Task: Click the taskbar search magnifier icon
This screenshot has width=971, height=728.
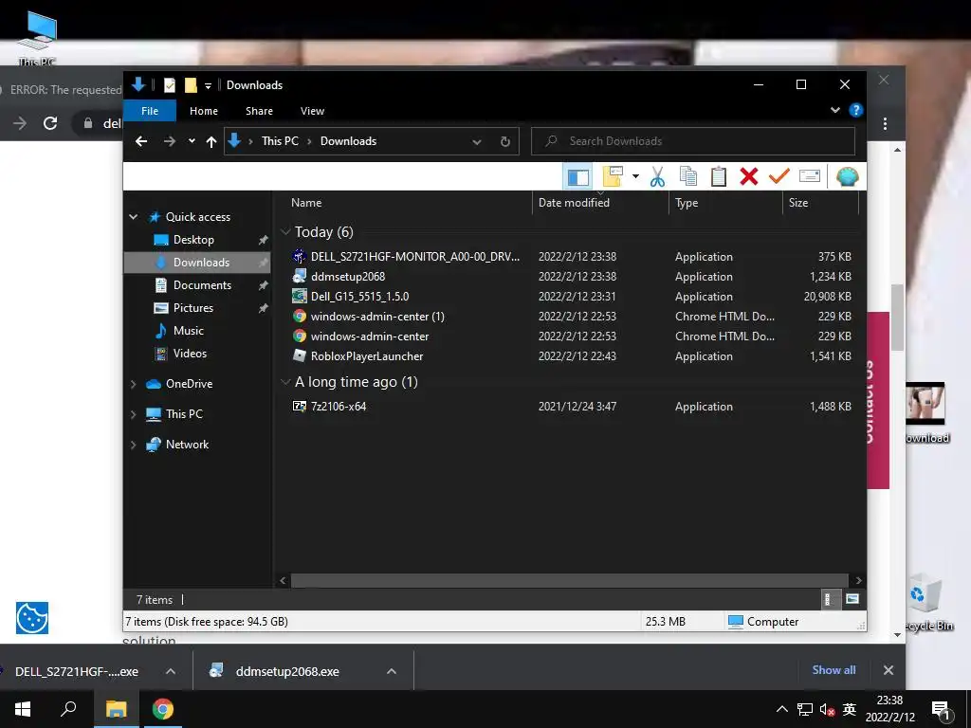Action: tap(68, 709)
